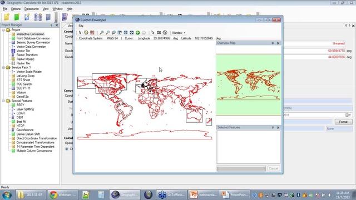Select LiDAR item
The width and height of the screenshot is (356, 200).
coord(21,113)
